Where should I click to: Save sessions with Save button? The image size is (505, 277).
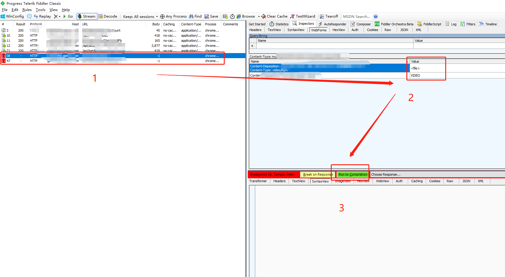tap(211, 16)
